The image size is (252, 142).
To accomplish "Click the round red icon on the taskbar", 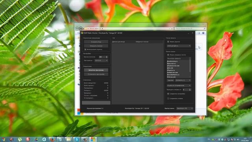I will click(x=28, y=139).
